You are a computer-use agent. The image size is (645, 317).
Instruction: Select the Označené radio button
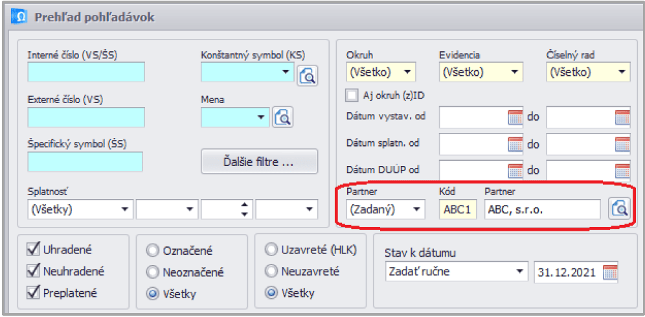pos(153,251)
